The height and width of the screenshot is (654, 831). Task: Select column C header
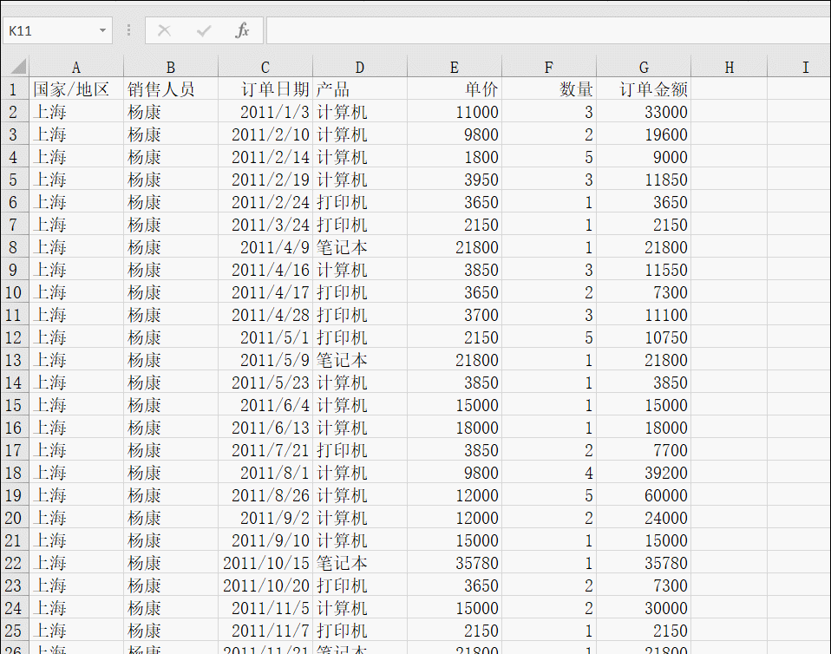coord(265,68)
